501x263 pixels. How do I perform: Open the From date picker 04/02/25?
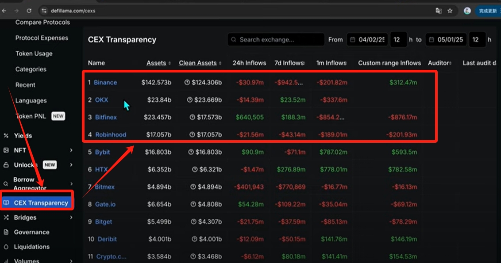pos(367,40)
